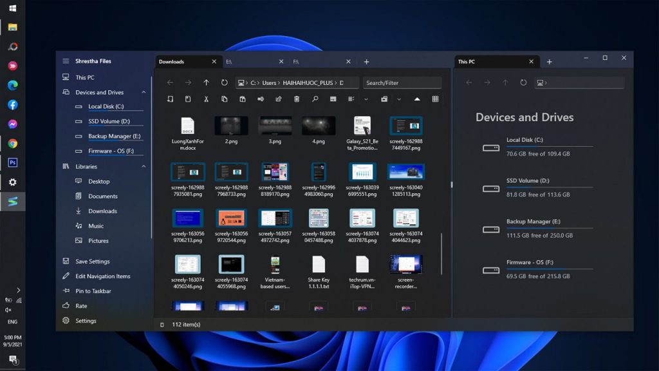Click Edit Navigation Items

pyautogui.click(x=104, y=276)
